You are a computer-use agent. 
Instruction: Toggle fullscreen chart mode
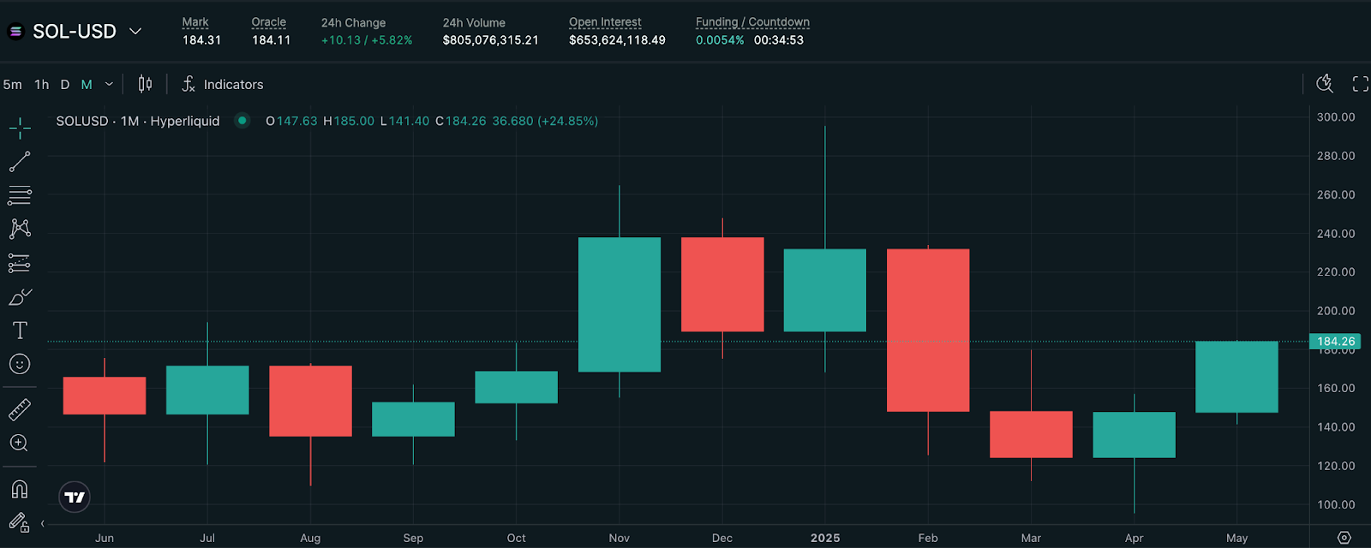(x=1360, y=84)
